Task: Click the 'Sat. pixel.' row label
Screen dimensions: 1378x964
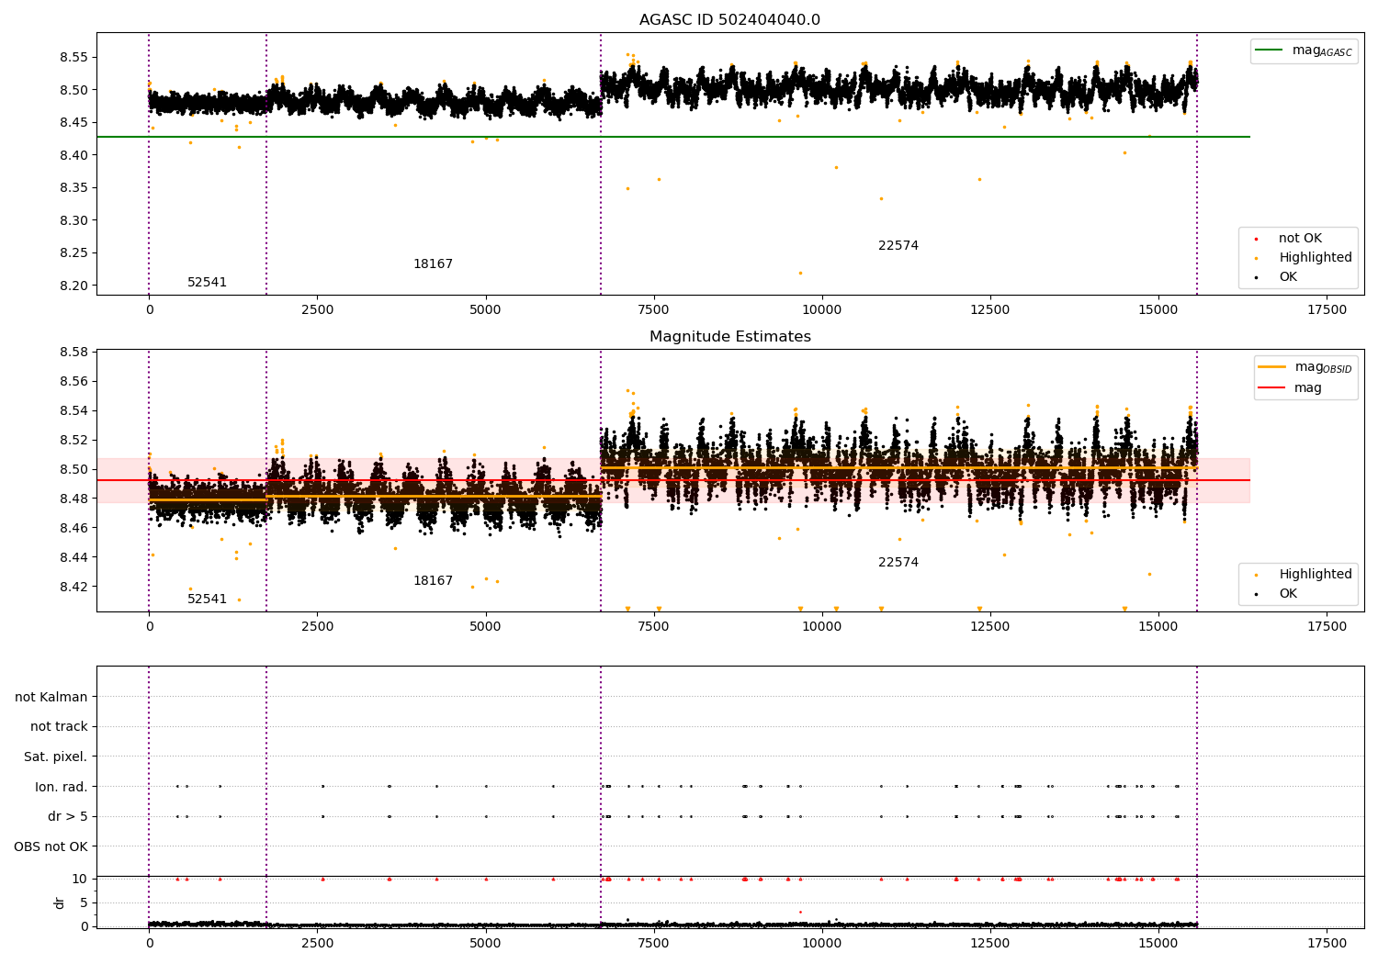Action: [56, 757]
